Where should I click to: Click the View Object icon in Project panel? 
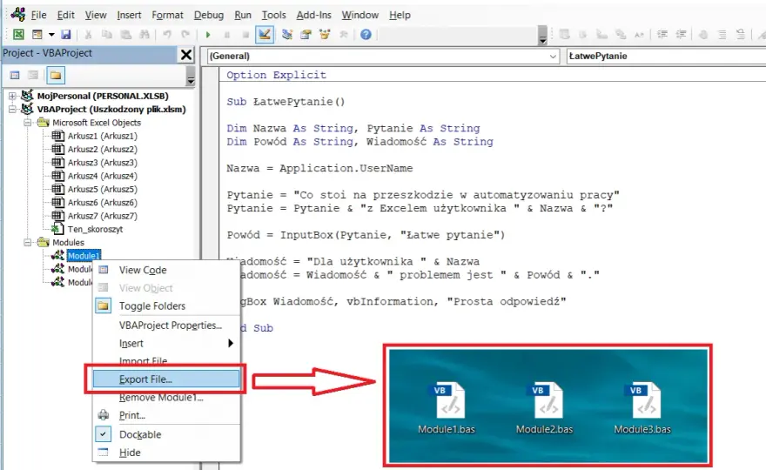[x=33, y=75]
